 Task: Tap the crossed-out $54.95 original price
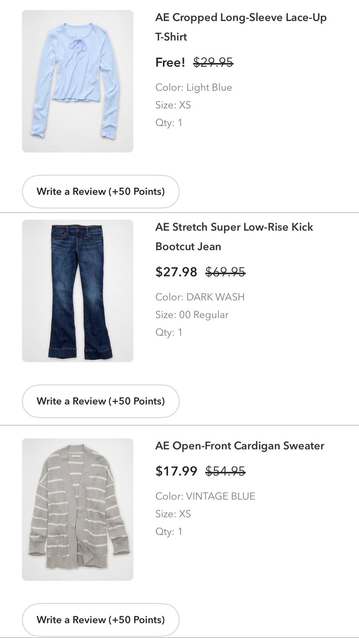pos(226,471)
